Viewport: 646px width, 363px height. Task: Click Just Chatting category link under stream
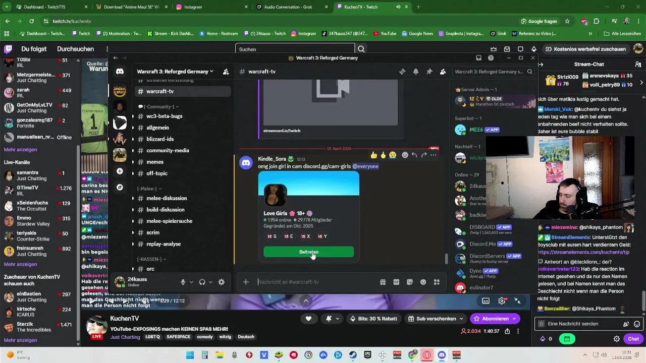pos(125,337)
